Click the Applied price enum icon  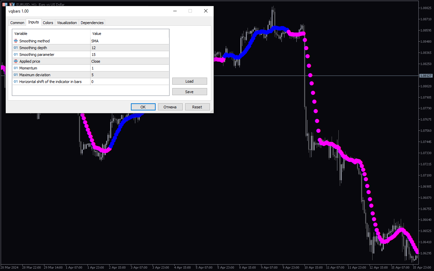point(16,61)
